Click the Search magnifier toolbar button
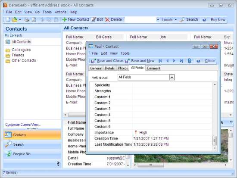This screenshot has height=178, width=237. [x=189, y=19]
